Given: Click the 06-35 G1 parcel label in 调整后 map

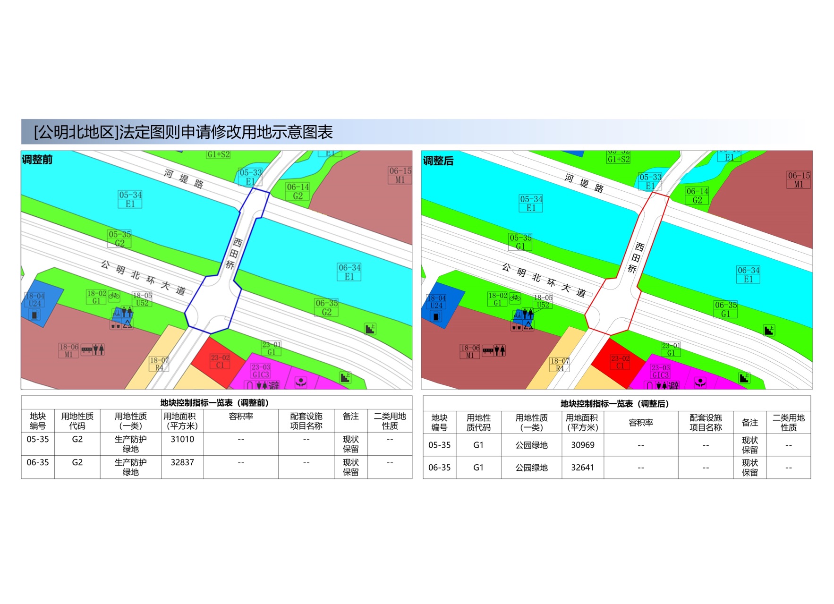Looking at the screenshot, I should [726, 309].
